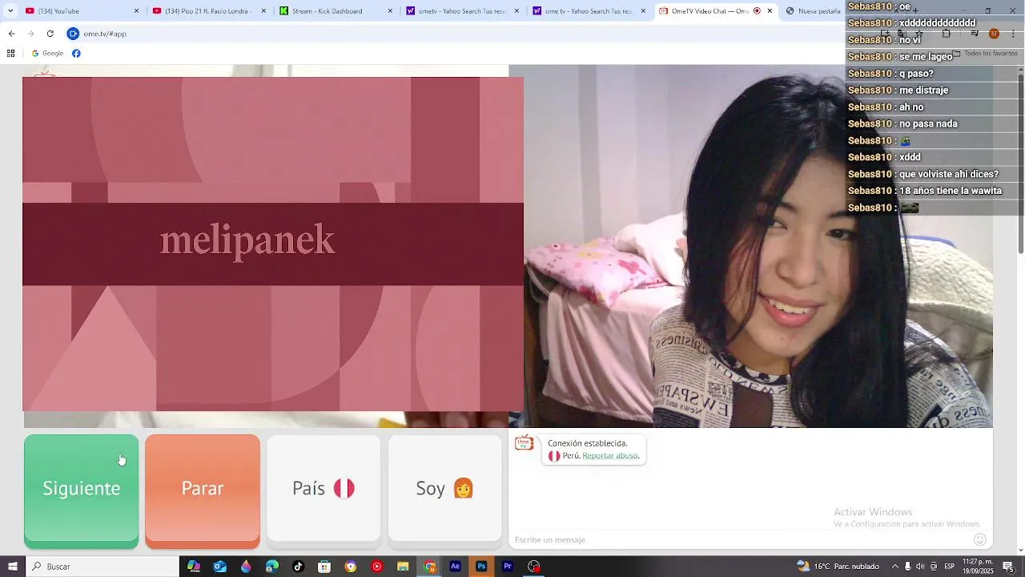Screen dimensions: 1025x577
Task: Open Outlook from the taskbar
Action: 219,567
